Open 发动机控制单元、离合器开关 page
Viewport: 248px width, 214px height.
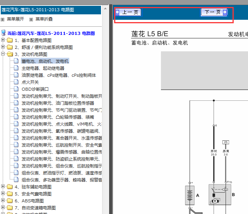[x=62, y=138]
